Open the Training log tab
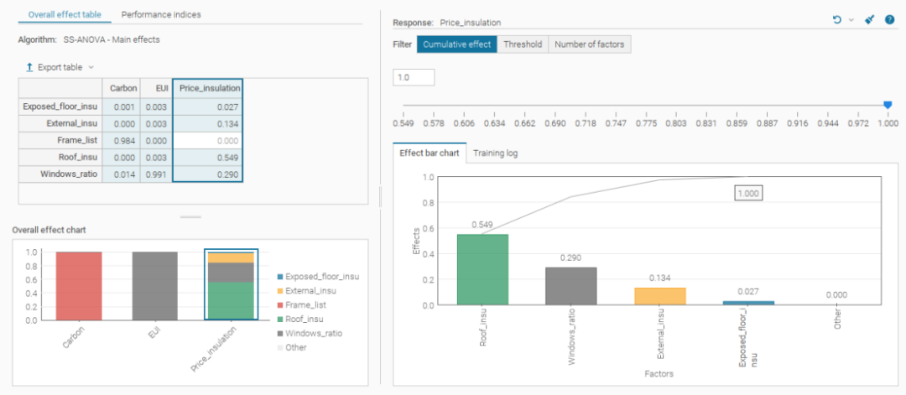This screenshot has height=395, width=906. point(495,153)
